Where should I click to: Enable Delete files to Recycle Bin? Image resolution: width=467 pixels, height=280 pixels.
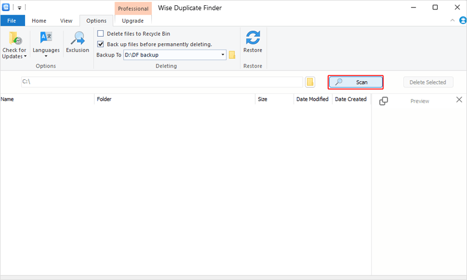(100, 34)
